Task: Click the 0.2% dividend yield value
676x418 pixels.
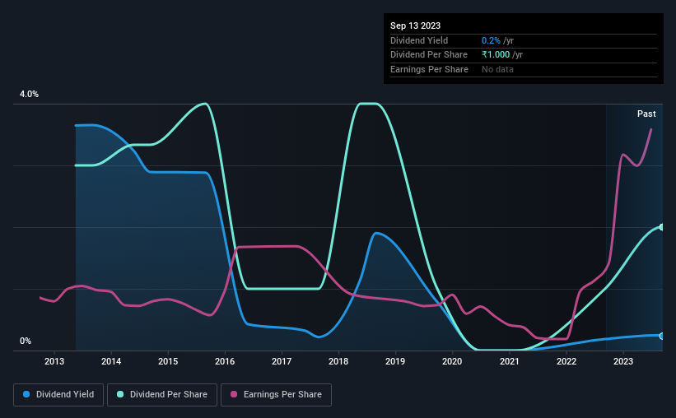Action: coord(491,40)
